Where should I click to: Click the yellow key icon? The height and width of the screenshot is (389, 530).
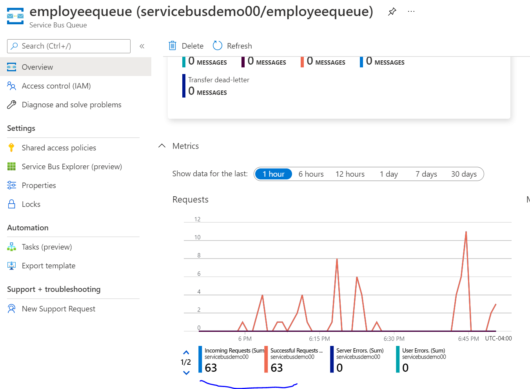(x=11, y=148)
